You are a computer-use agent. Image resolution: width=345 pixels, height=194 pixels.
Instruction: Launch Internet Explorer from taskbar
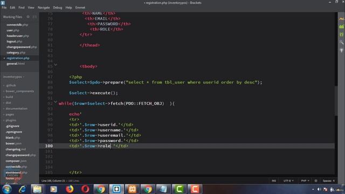click(22, 189)
